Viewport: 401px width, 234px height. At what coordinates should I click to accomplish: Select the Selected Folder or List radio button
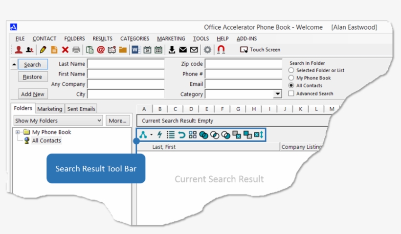[x=291, y=70]
